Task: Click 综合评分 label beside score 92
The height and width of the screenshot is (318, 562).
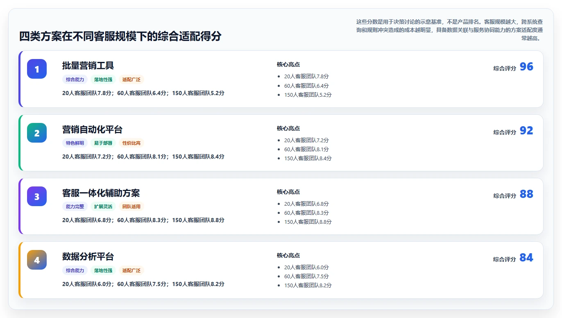Action: [505, 132]
